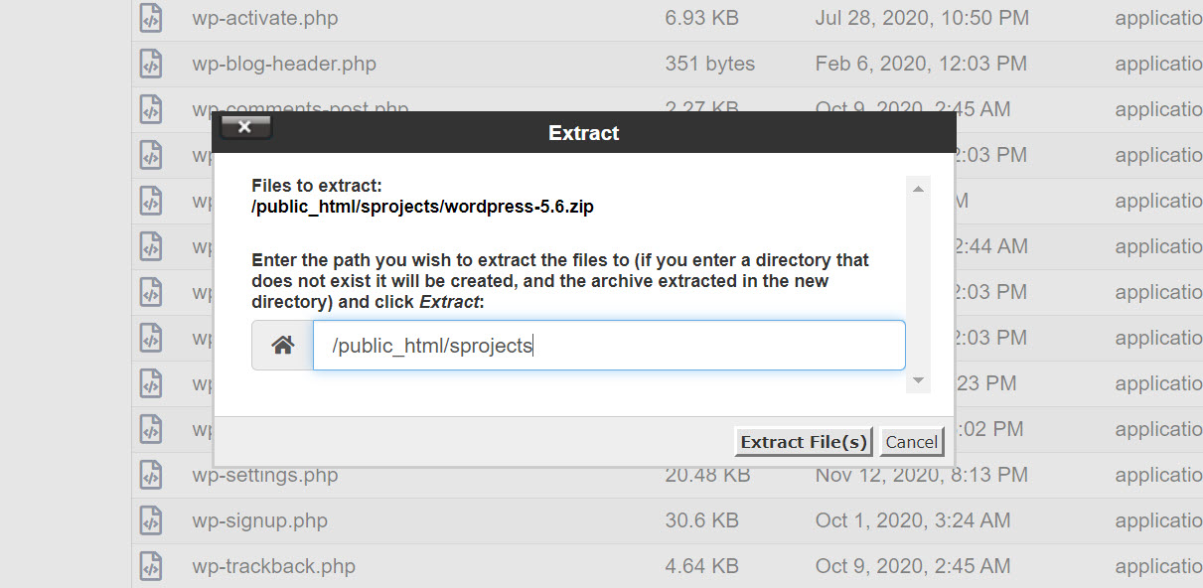Select the wp-blog-header.php file name
This screenshot has height=588, width=1203.
click(284, 64)
